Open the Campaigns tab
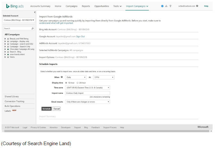219x148 pixels. coord(72,6)
